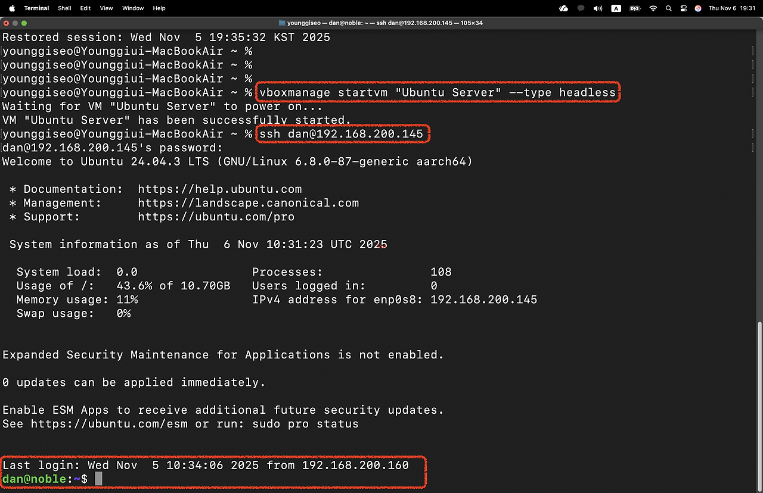
Task: Click the "Swap usage: 0%" entry
Action: click(74, 313)
